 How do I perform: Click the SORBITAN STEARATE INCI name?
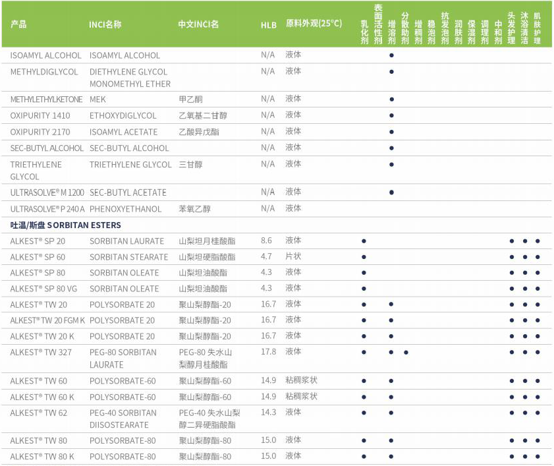[x=128, y=257]
